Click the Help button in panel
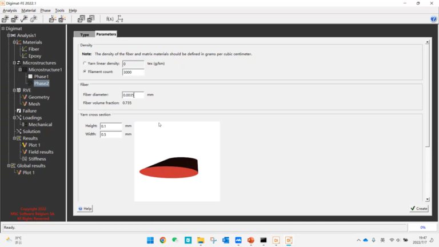This screenshot has width=439, height=247. pyautogui.click(x=85, y=208)
